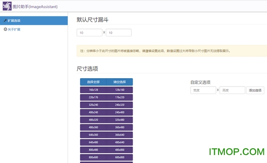The height and width of the screenshot is (163, 267).
Task: Focus the default funnel height field
Action: [119, 32]
